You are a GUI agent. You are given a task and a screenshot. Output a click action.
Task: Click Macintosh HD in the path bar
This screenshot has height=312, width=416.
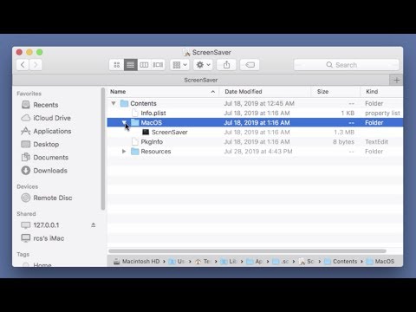pos(140,261)
